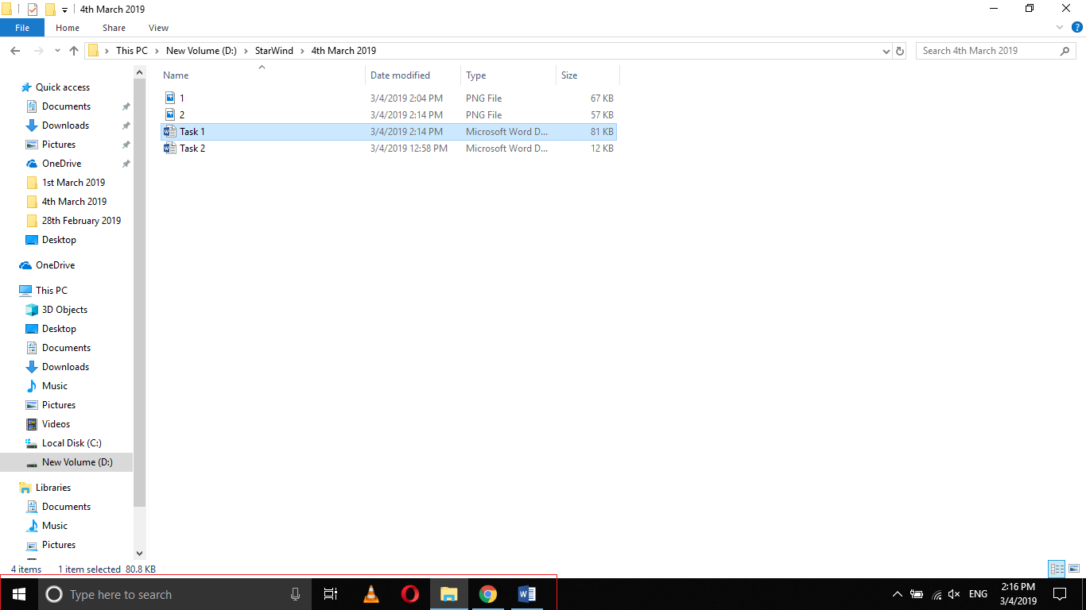This screenshot has height=610, width=1086.
Task: Click inside the Search 4th March 2019 box
Action: (x=986, y=50)
